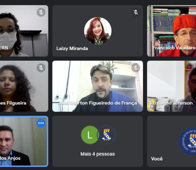This screenshot has width=196, height=170.
Task: Click the muted mic icon on Laizy Miranda's tile
Action: 136,12
